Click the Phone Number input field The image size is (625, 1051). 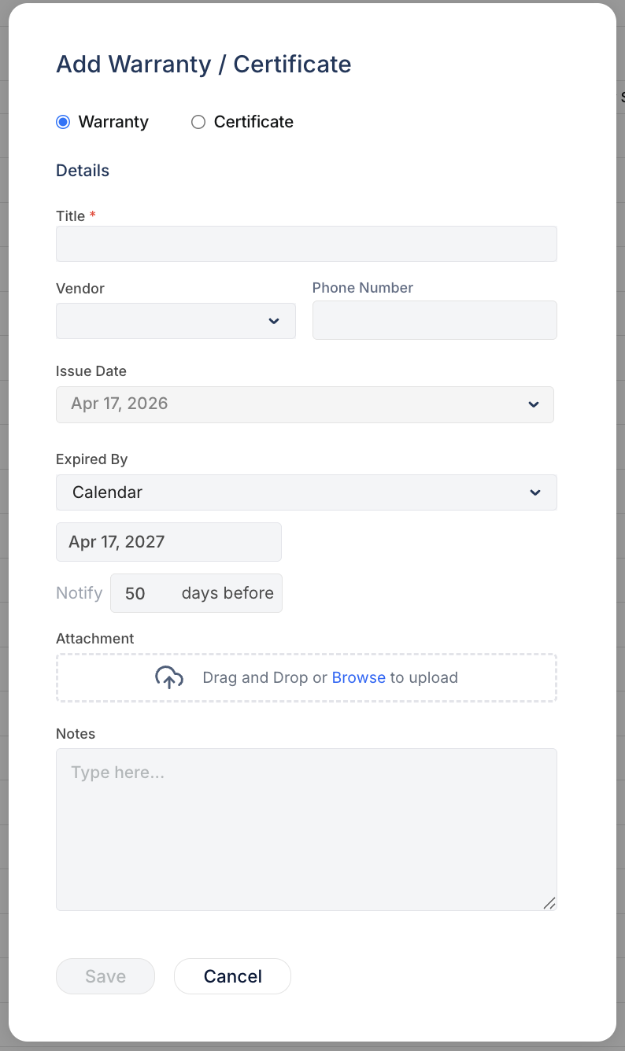[434, 320]
